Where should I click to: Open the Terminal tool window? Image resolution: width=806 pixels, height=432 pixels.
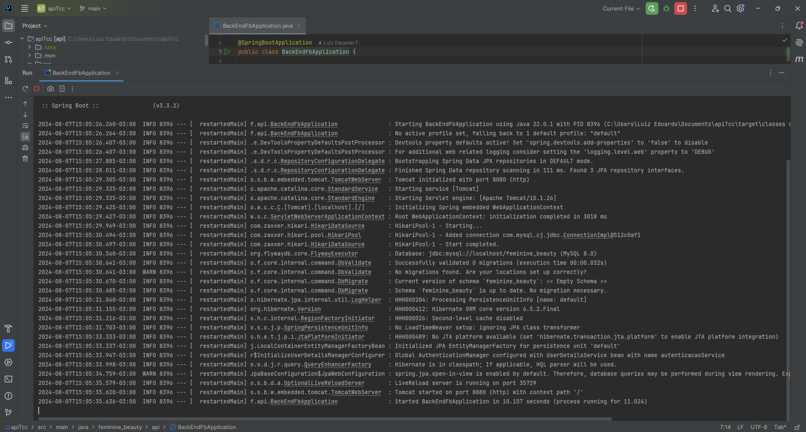pyautogui.click(x=8, y=379)
